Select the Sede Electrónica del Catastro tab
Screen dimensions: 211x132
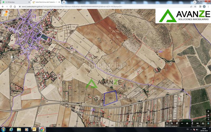click(45, 2)
